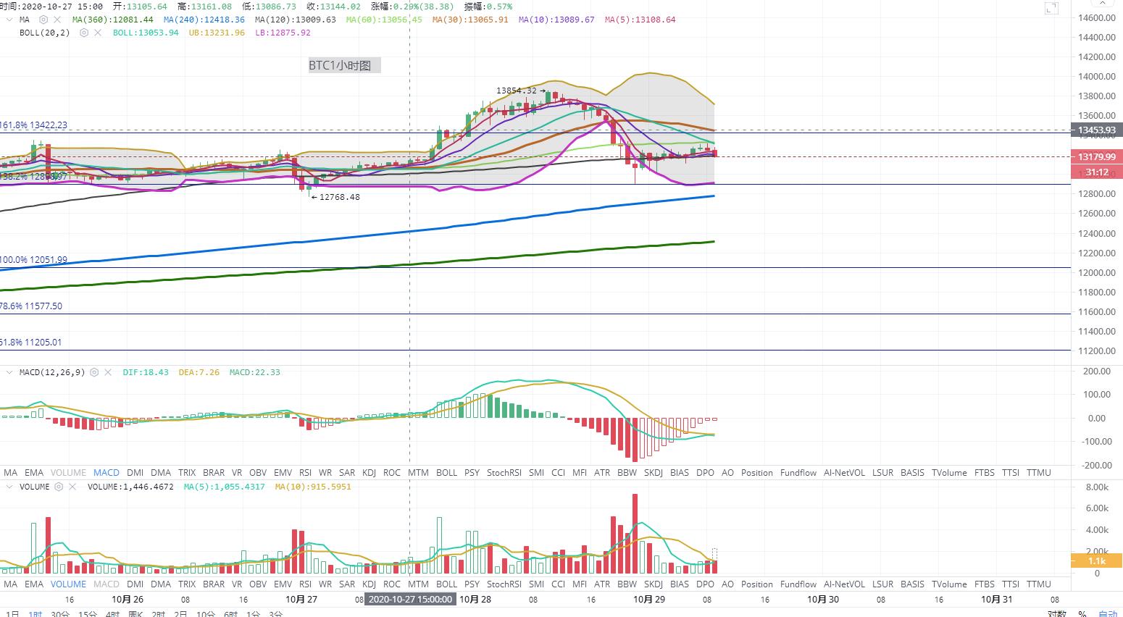
Task: Select the 4时 timeframe button
Action: click(112, 614)
